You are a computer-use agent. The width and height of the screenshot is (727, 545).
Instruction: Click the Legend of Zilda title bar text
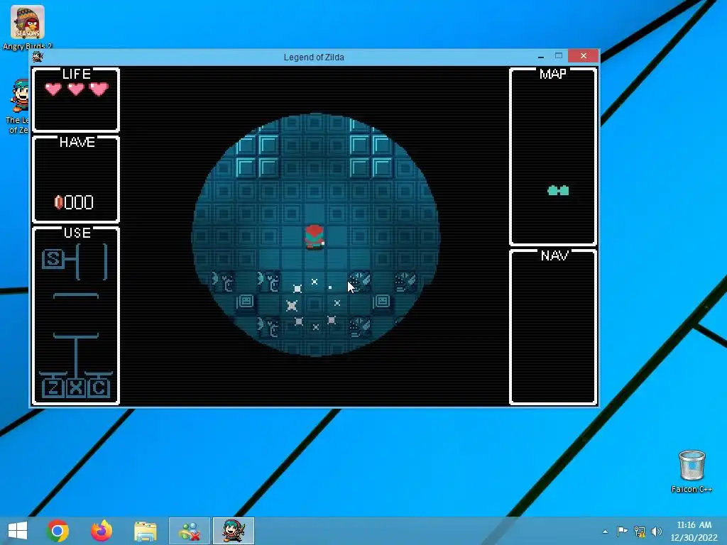[x=314, y=57]
